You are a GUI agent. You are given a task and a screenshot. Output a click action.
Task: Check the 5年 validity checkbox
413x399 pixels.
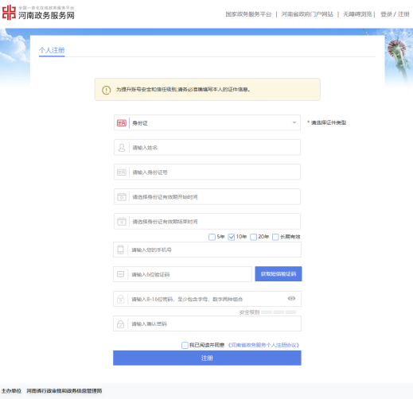tap(212, 237)
